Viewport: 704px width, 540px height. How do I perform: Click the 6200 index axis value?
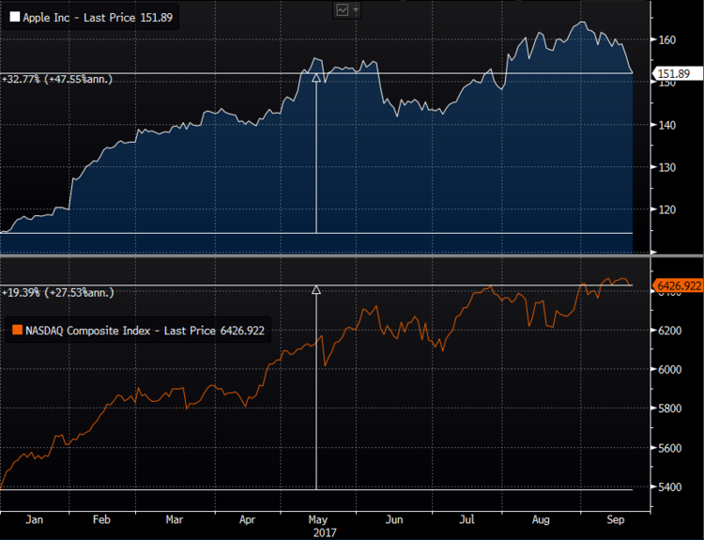click(x=670, y=331)
